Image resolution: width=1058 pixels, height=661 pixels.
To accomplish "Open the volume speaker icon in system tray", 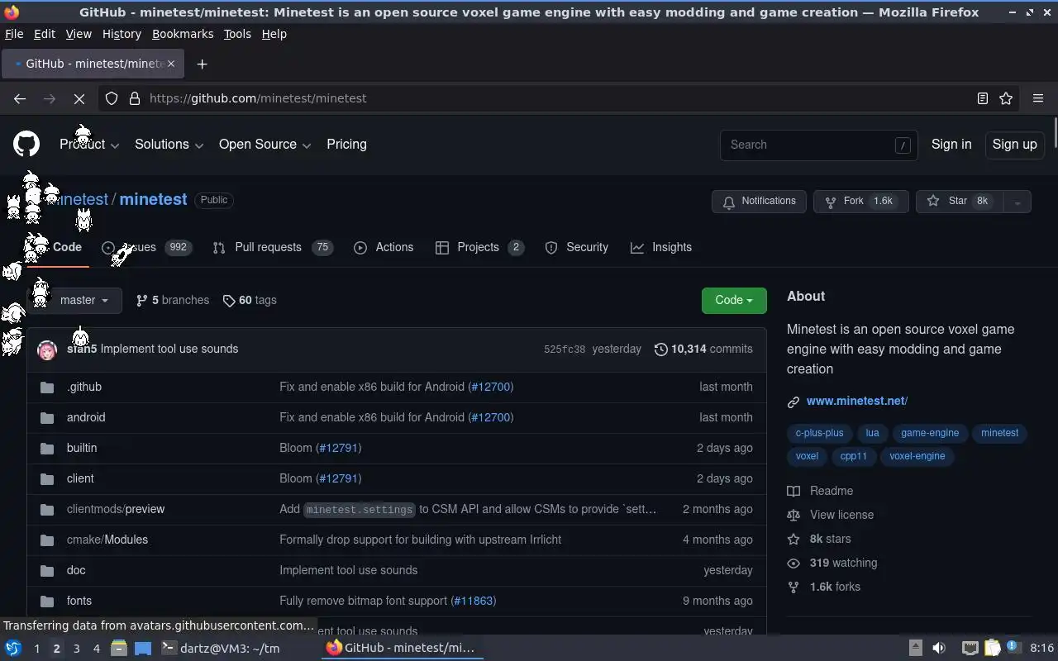I will click(938, 648).
